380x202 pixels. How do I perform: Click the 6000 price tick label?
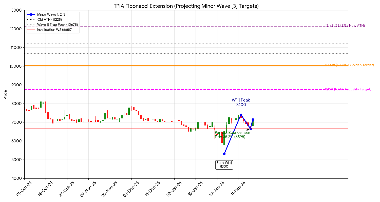(17, 141)
